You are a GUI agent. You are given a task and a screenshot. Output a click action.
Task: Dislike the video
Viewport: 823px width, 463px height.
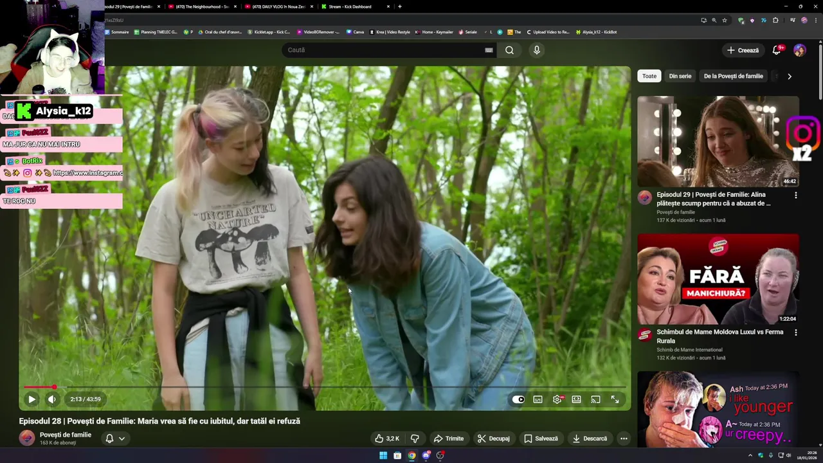click(x=415, y=439)
